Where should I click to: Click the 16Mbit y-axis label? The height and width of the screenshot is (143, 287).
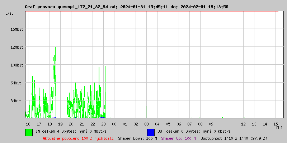17,29
